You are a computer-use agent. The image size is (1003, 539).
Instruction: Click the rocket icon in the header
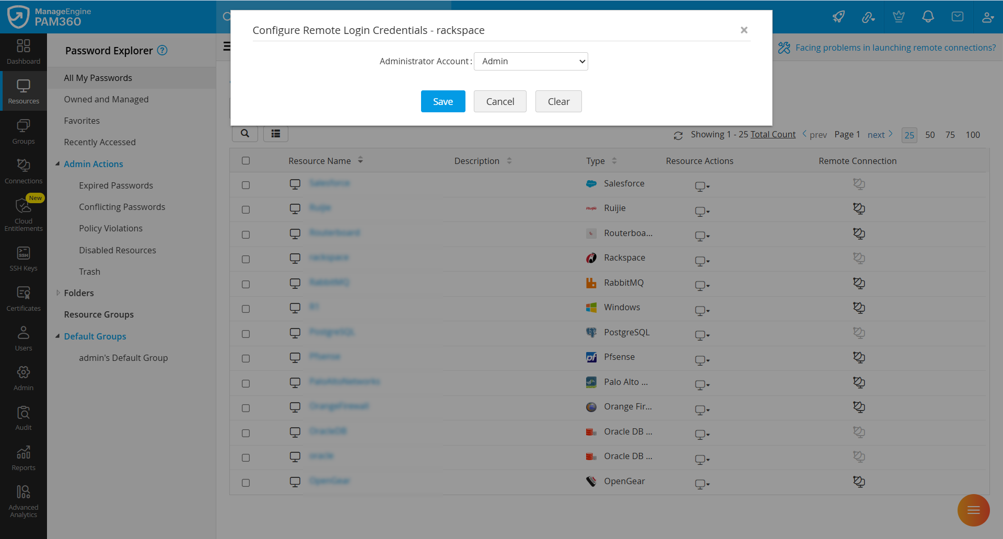[838, 17]
